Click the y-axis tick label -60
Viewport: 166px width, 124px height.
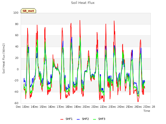coord(16,103)
